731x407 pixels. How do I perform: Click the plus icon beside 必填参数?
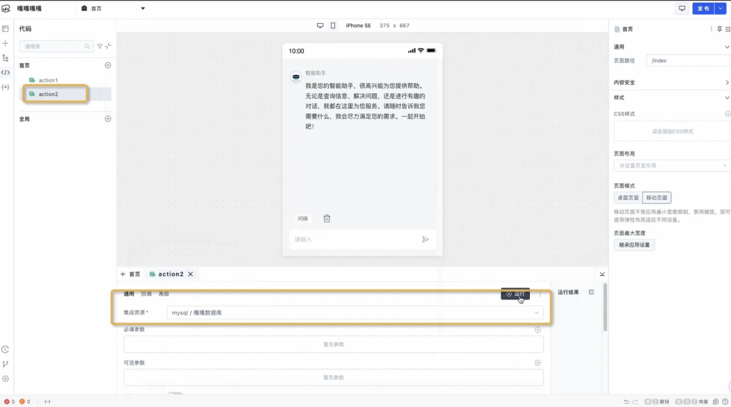pyautogui.click(x=537, y=329)
